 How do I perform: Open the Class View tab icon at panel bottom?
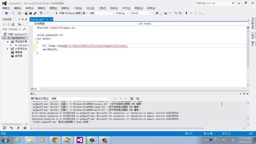(12, 128)
